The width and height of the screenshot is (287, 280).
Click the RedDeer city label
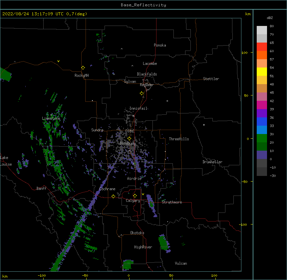[146, 85]
